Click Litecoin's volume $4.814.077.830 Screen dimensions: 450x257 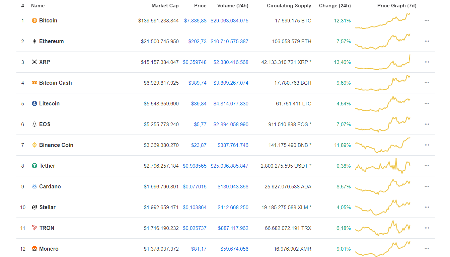(231, 104)
